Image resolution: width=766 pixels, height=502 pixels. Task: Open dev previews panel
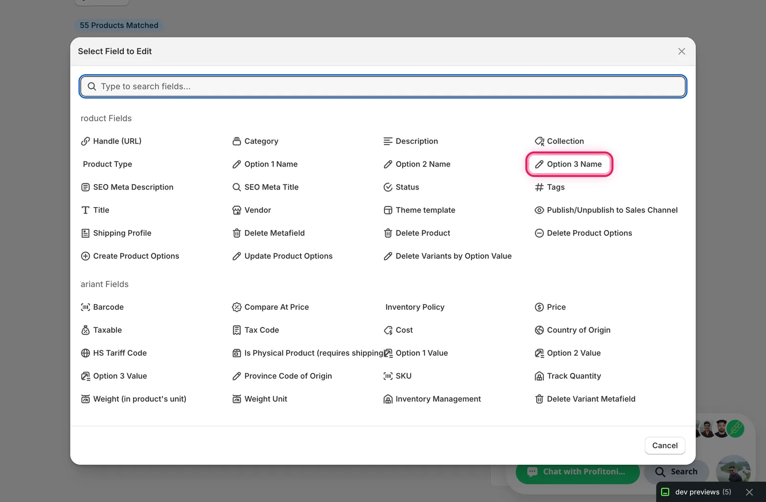point(697,492)
